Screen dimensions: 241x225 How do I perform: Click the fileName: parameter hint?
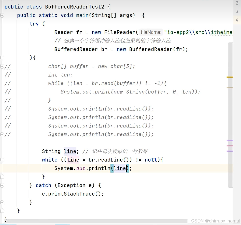point(151,32)
